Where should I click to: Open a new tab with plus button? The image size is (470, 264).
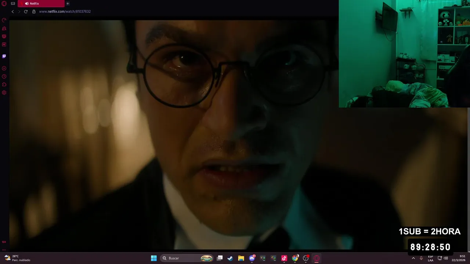(68, 4)
